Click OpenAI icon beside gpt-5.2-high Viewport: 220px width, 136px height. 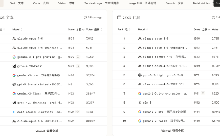(x=140, y=75)
